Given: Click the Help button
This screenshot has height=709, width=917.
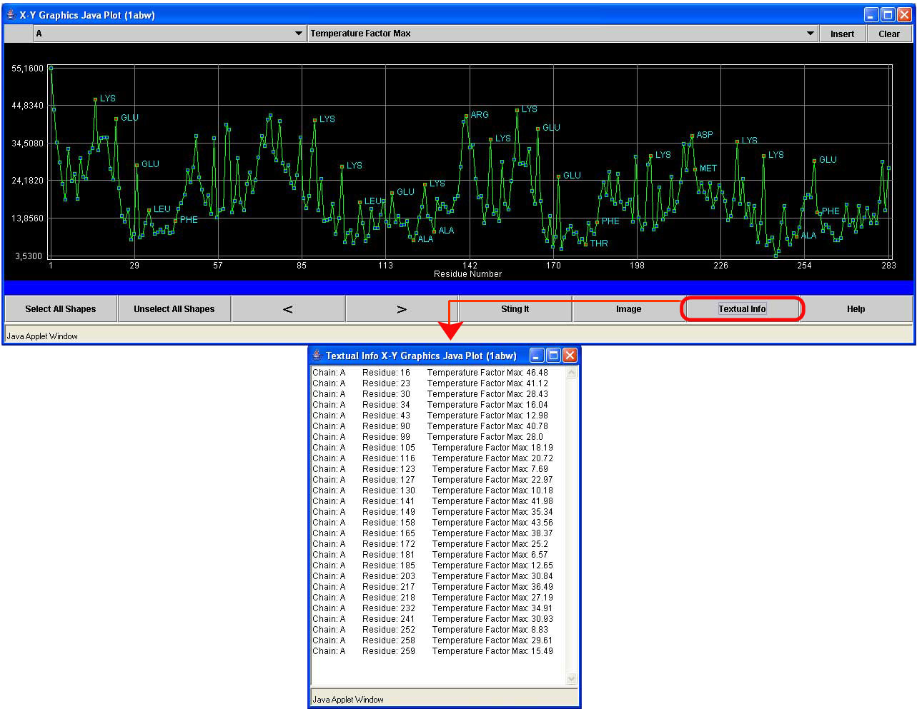Looking at the screenshot, I should point(856,309).
